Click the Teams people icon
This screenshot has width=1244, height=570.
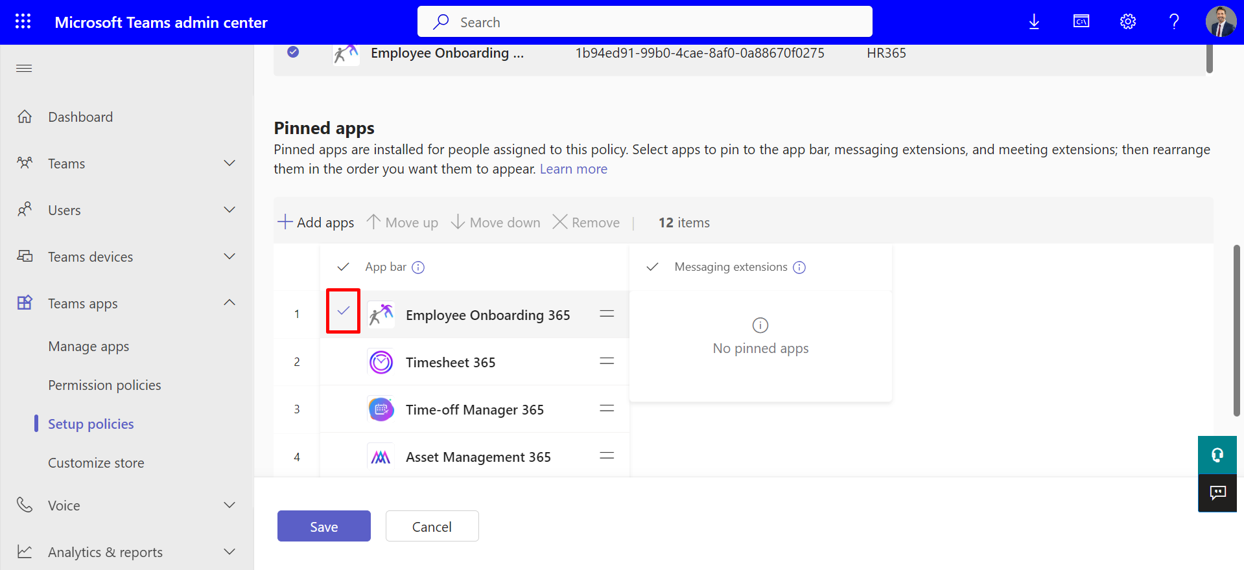(x=25, y=163)
